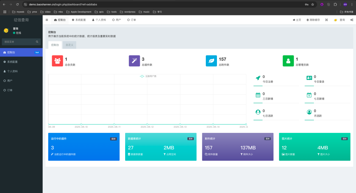Switch to the 个人资料 top tab
This screenshot has height=193, width=356.
[99, 20]
